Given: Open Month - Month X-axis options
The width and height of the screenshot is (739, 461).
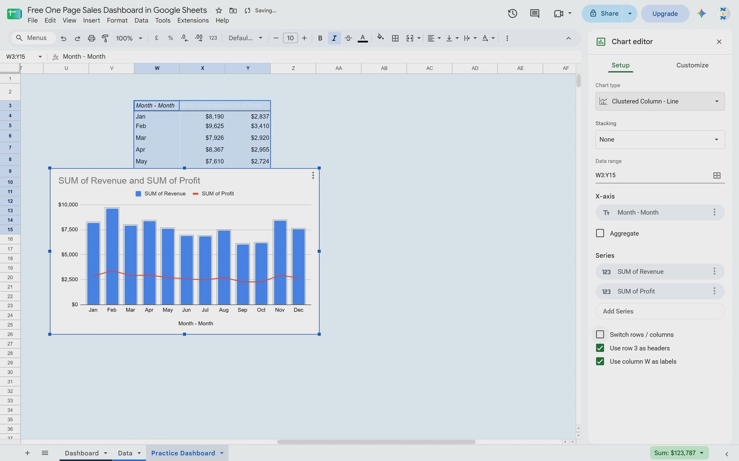Looking at the screenshot, I should point(714,212).
